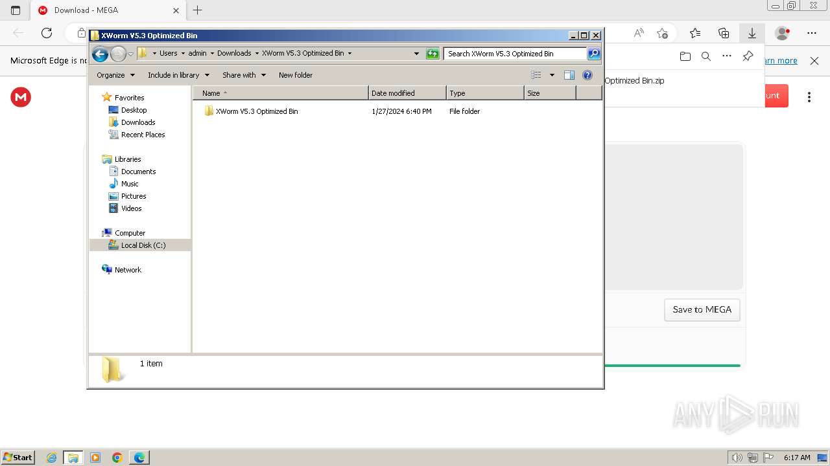This screenshot has width=830, height=466.
Task: Dismiss the Microsoft Edge notification bar
Action: 814,61
